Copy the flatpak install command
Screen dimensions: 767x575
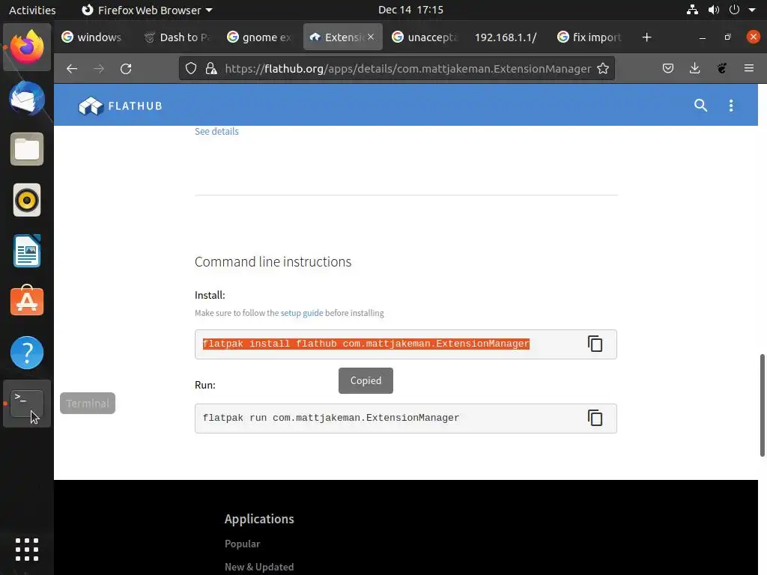pos(595,344)
